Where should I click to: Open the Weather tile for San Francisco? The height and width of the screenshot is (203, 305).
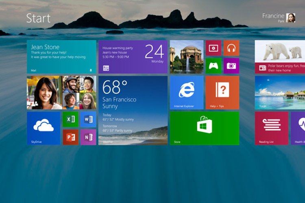133,110
